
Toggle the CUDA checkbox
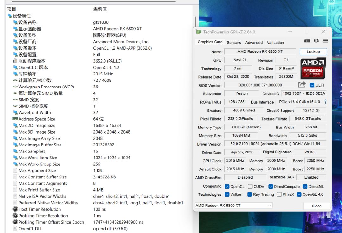[250, 187]
